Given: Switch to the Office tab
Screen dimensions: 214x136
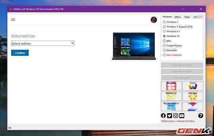Looking at the screenshot, I should [x=178, y=17].
